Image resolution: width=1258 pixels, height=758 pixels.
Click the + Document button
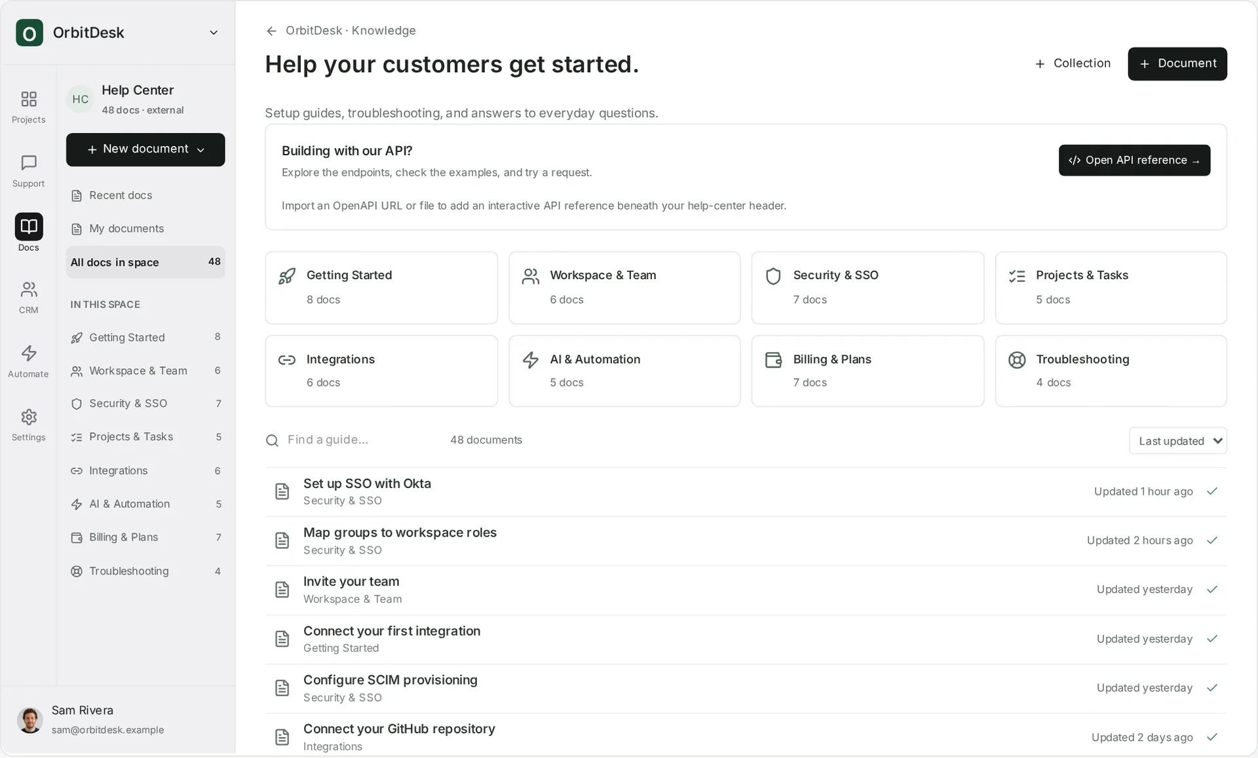tap(1177, 64)
